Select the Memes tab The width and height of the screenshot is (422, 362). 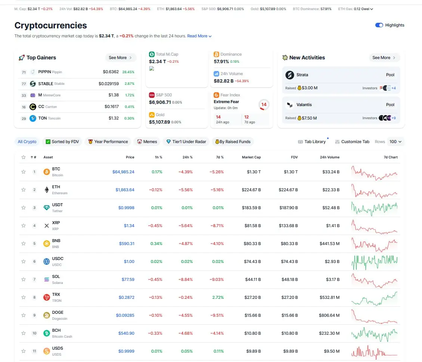147,142
